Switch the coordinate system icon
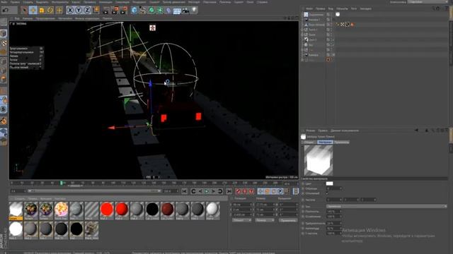This screenshot has width=453, height=254. point(96,11)
